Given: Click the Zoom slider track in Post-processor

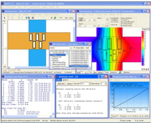Looking at the screenshot, I should click(87, 26).
